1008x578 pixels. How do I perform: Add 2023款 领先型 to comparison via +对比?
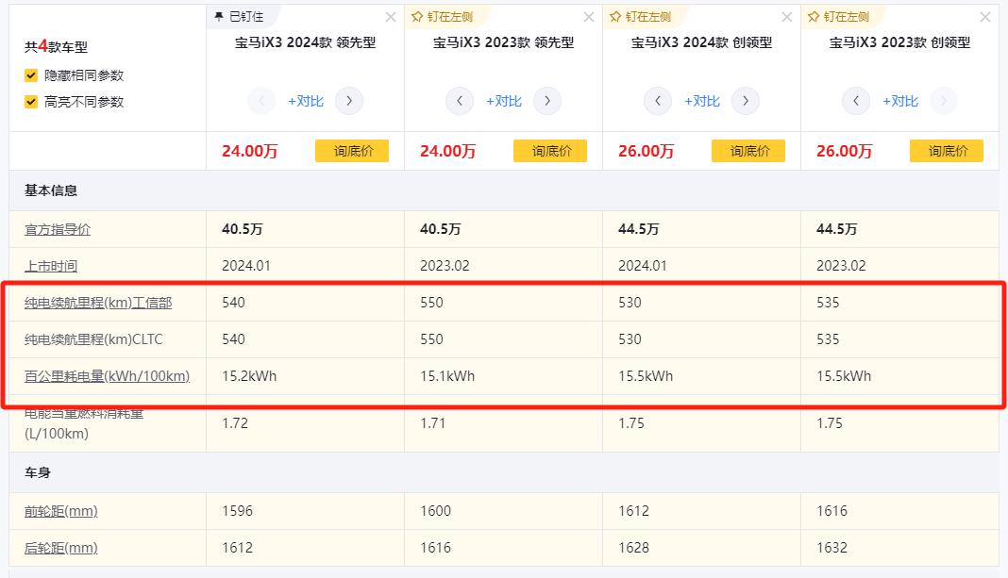tap(503, 102)
